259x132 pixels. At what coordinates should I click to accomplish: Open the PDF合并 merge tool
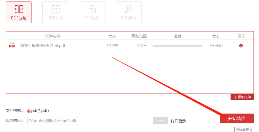tap(55, 12)
